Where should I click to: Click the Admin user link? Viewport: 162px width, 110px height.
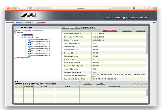click(19, 23)
